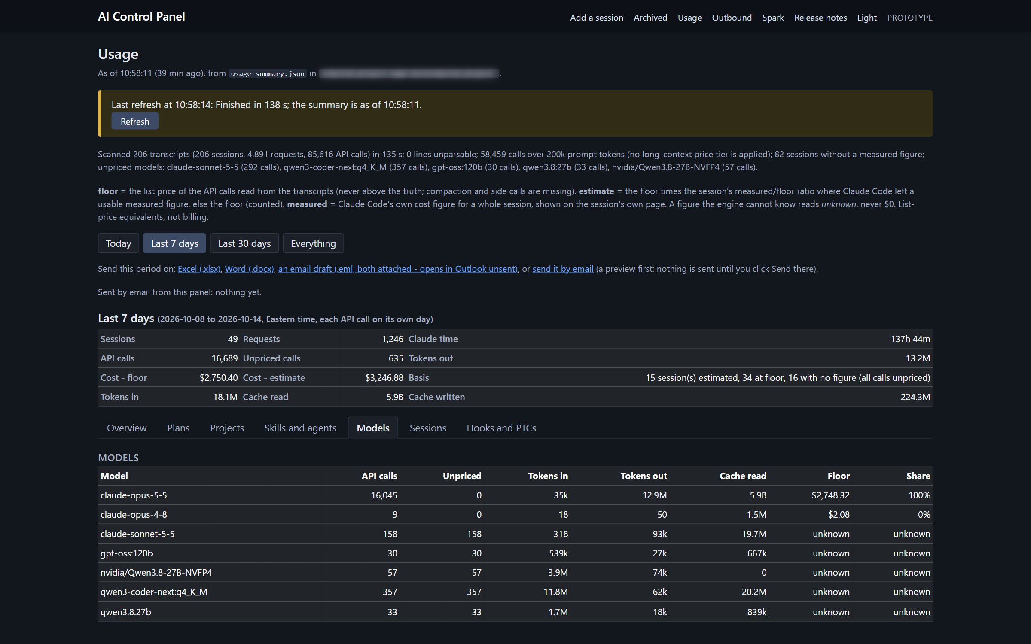Click the Tokens out column header
Viewport: 1031px width, 644px height.
tap(644, 476)
